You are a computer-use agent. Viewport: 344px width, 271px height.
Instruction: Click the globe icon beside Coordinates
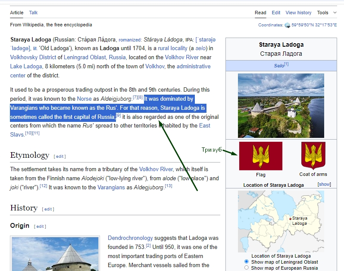(x=288, y=26)
